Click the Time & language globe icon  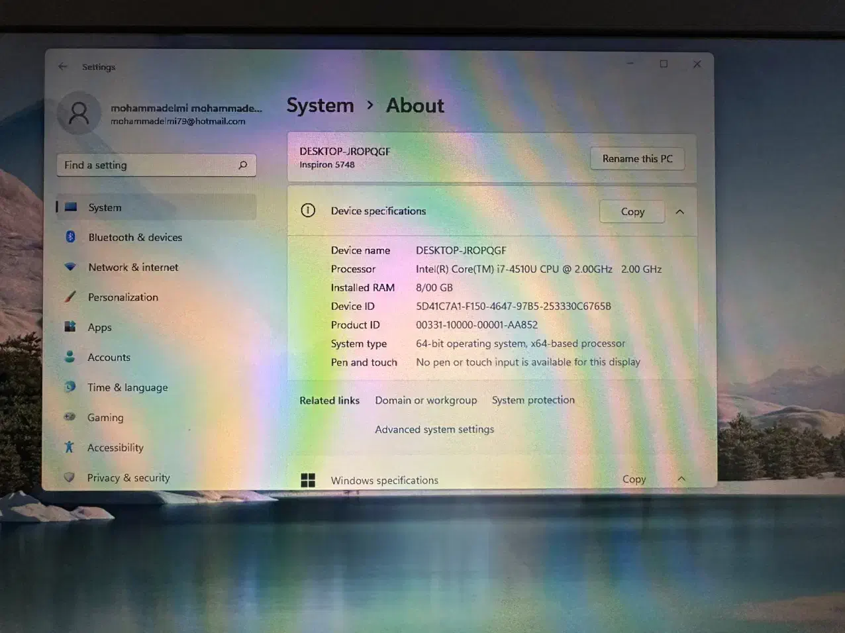pos(70,387)
